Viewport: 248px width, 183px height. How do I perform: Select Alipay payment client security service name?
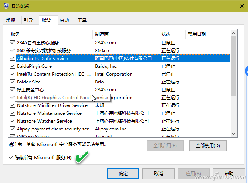54,129
